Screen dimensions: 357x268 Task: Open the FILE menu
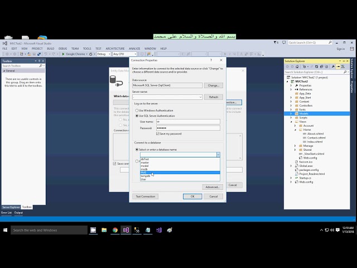[5, 49]
